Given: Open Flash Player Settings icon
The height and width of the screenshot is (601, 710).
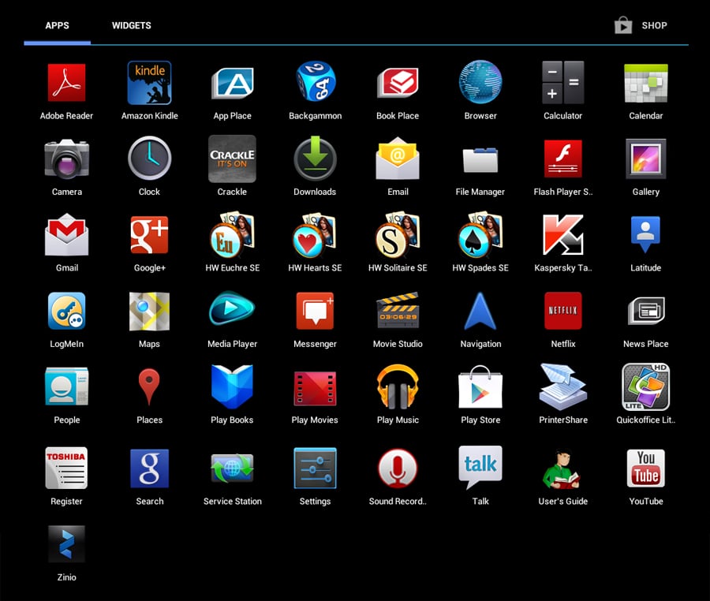Looking at the screenshot, I should coord(562,159).
